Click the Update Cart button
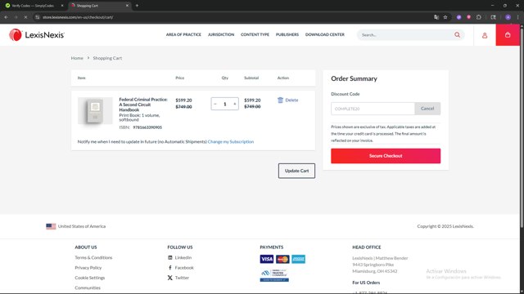The height and width of the screenshot is (294, 524). click(296, 171)
